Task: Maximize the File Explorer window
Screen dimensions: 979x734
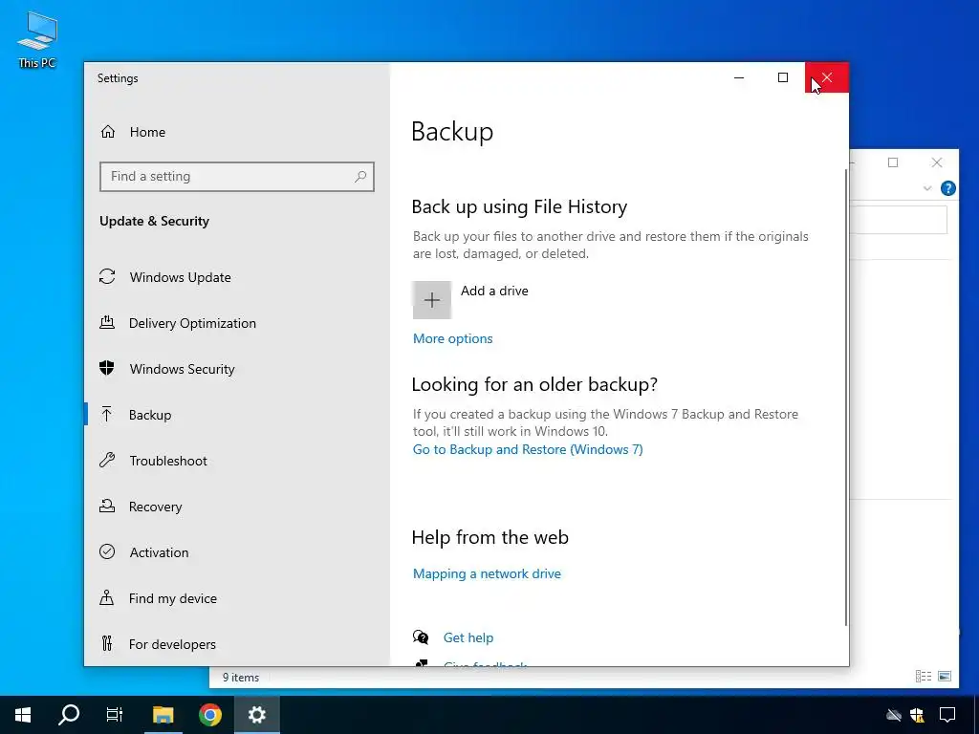Action: [x=893, y=162]
